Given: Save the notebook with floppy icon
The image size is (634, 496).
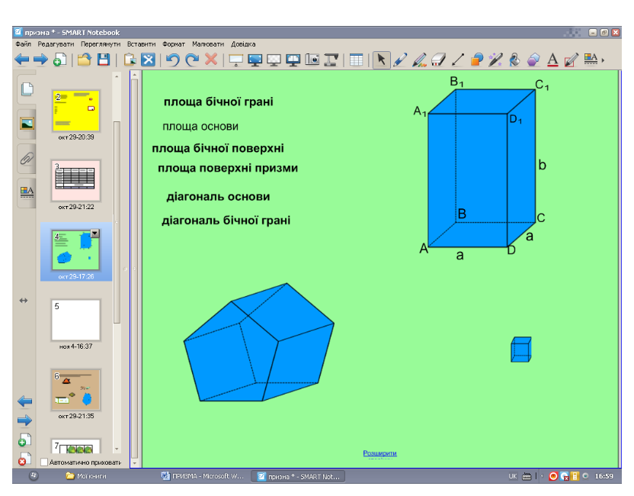Looking at the screenshot, I should point(103,60).
